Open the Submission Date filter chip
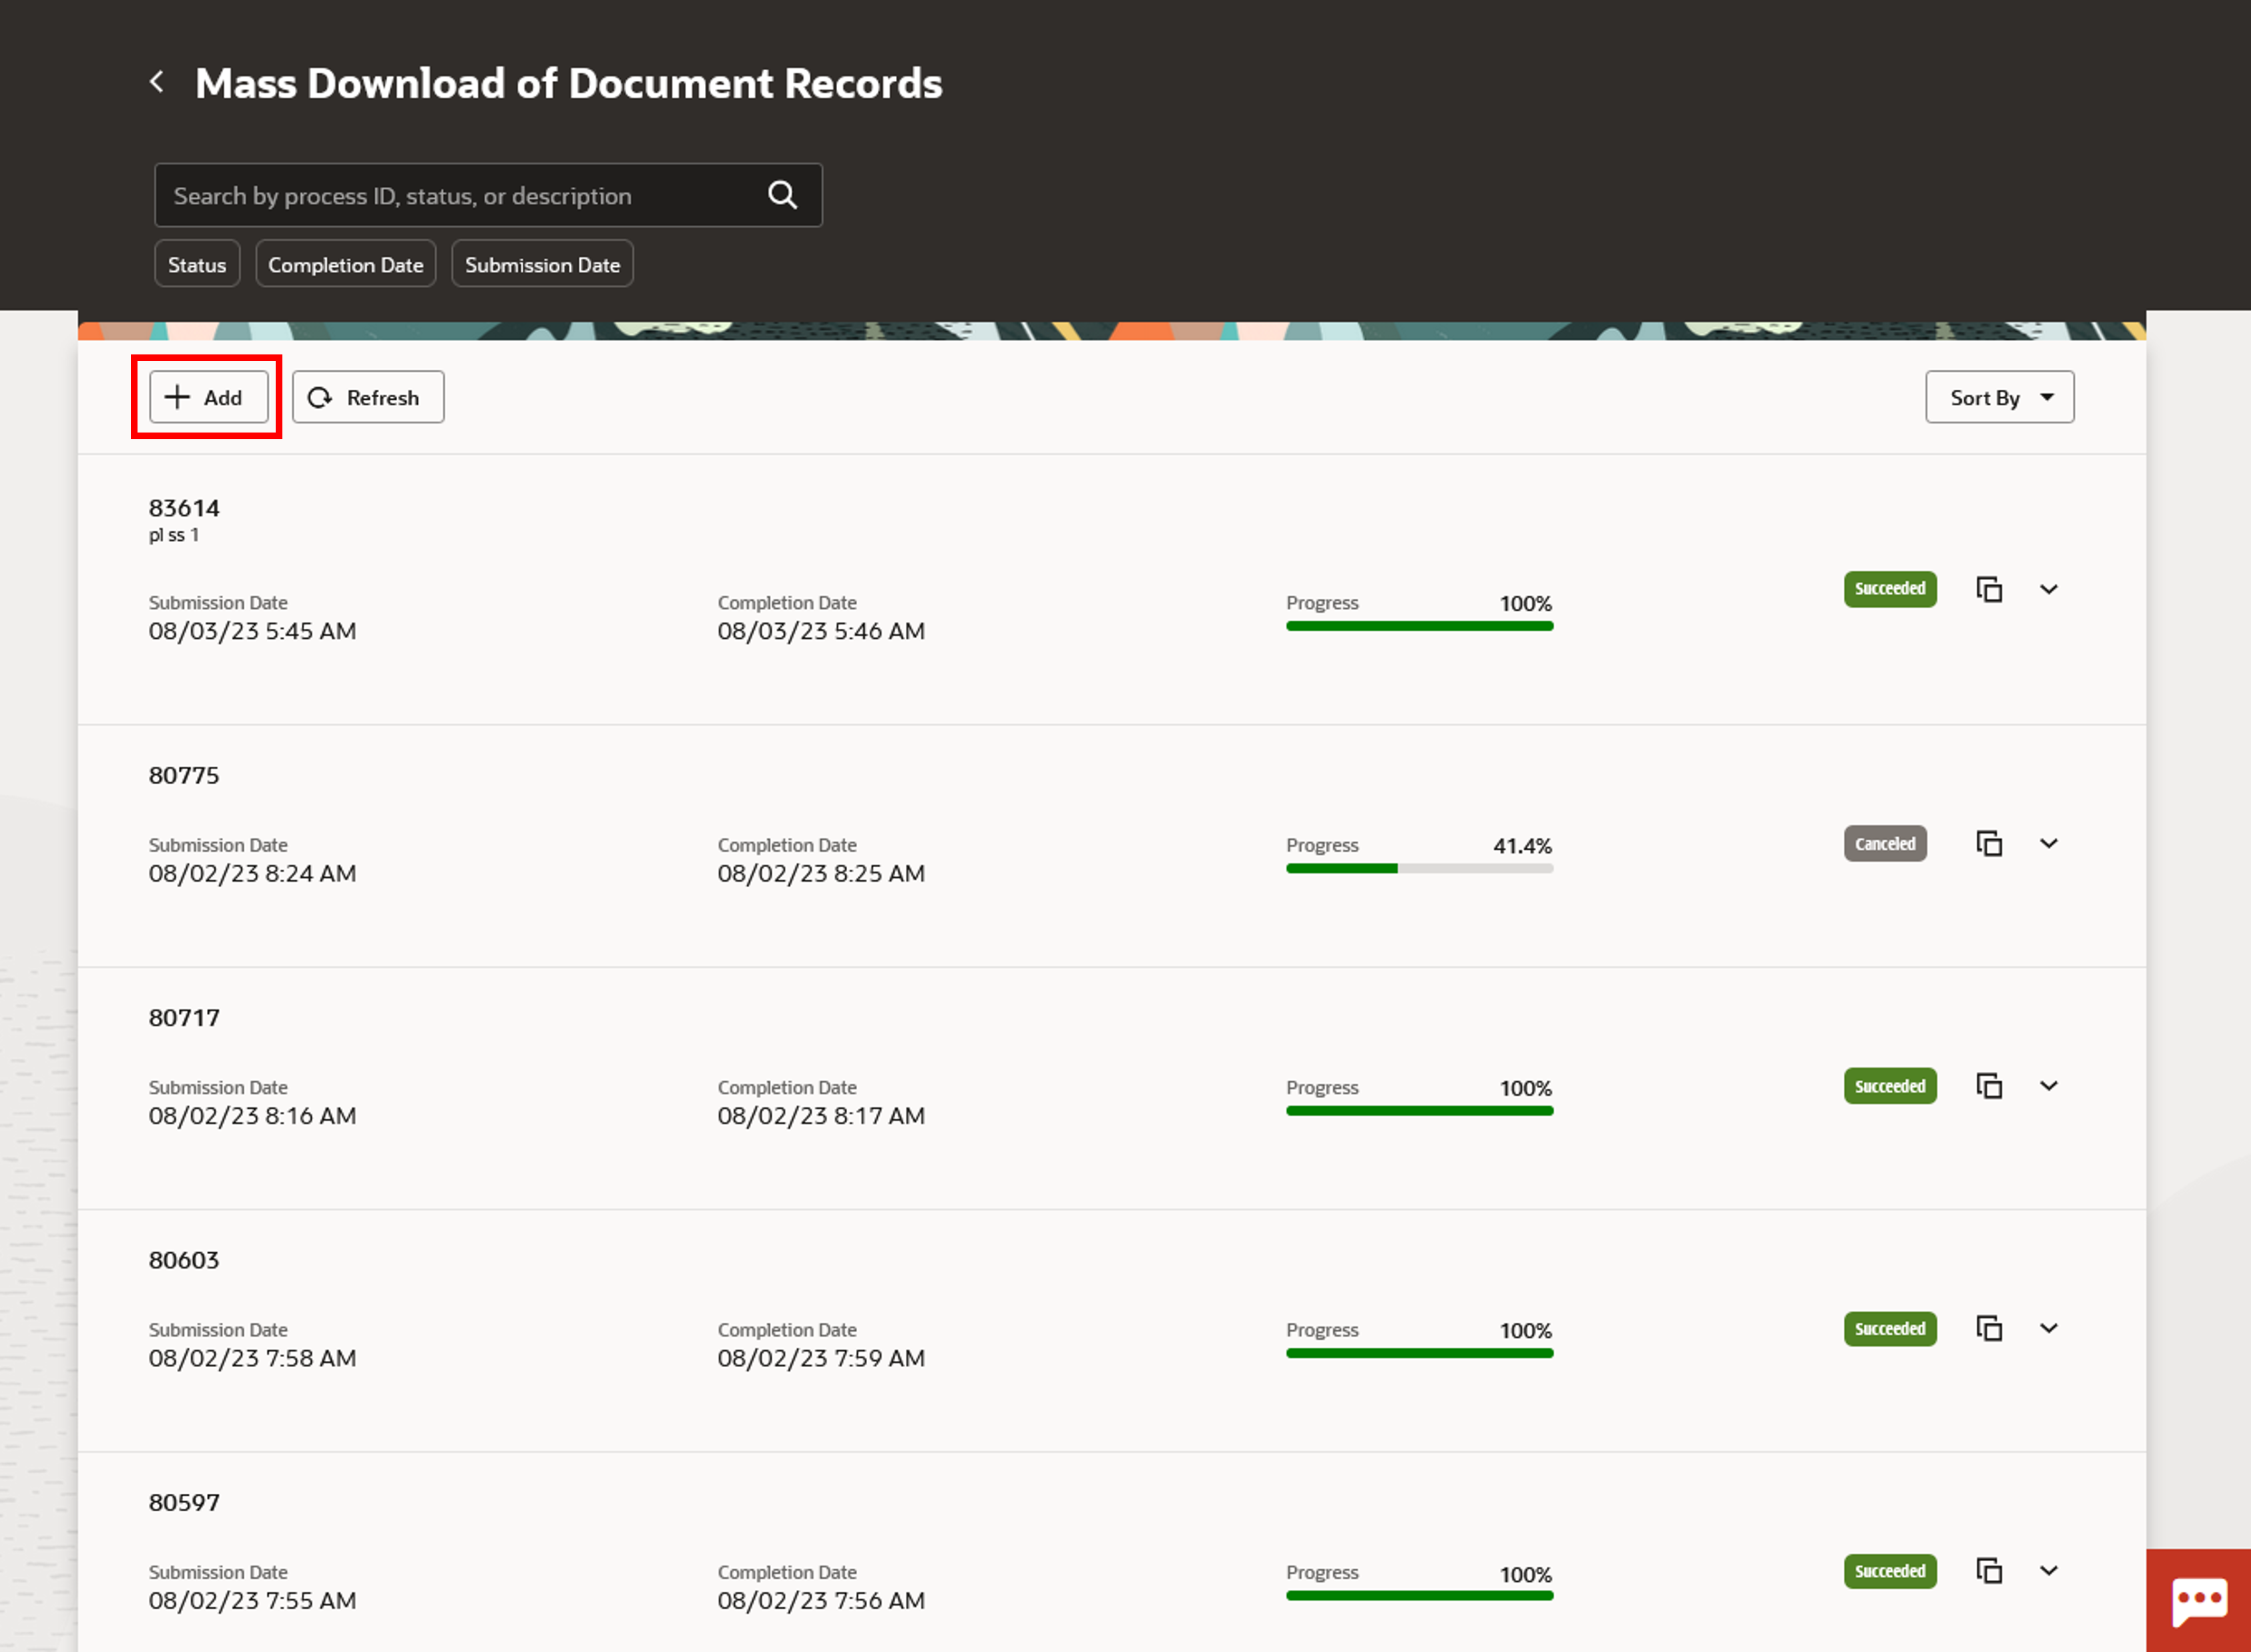This screenshot has height=1652, width=2251. click(542, 264)
